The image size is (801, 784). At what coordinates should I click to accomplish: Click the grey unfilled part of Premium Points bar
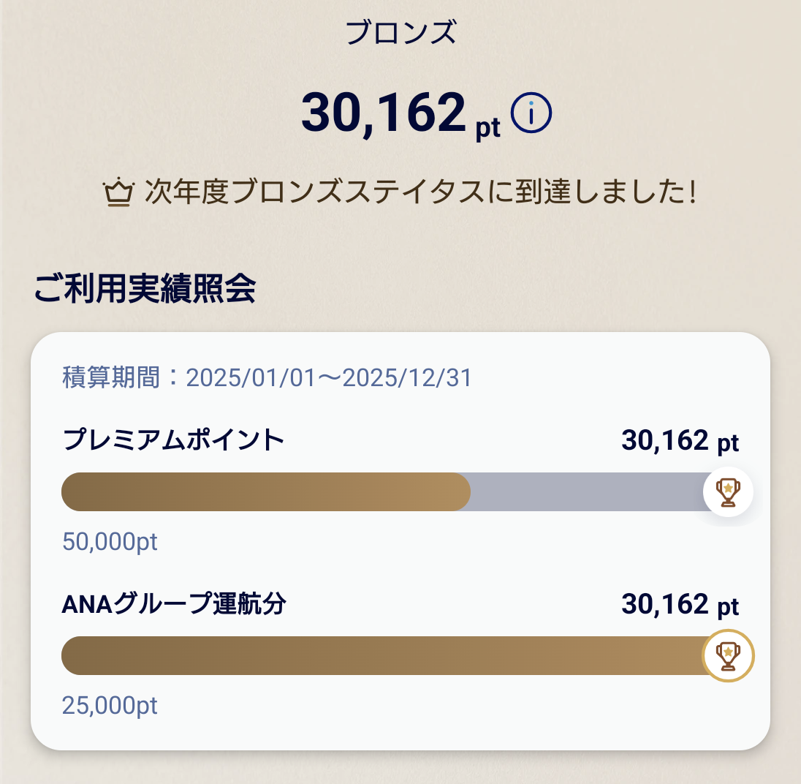coord(586,491)
